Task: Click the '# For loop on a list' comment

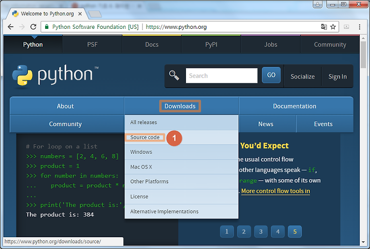Action: coord(62,147)
